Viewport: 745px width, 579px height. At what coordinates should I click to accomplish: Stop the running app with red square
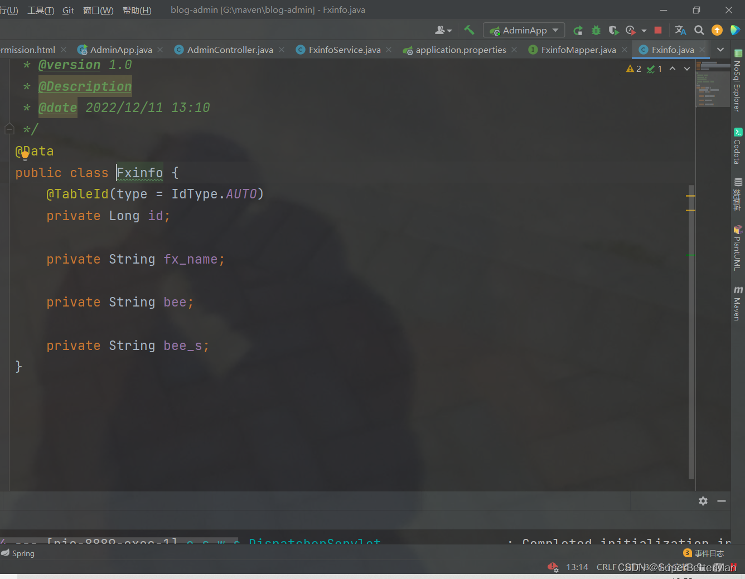658,30
